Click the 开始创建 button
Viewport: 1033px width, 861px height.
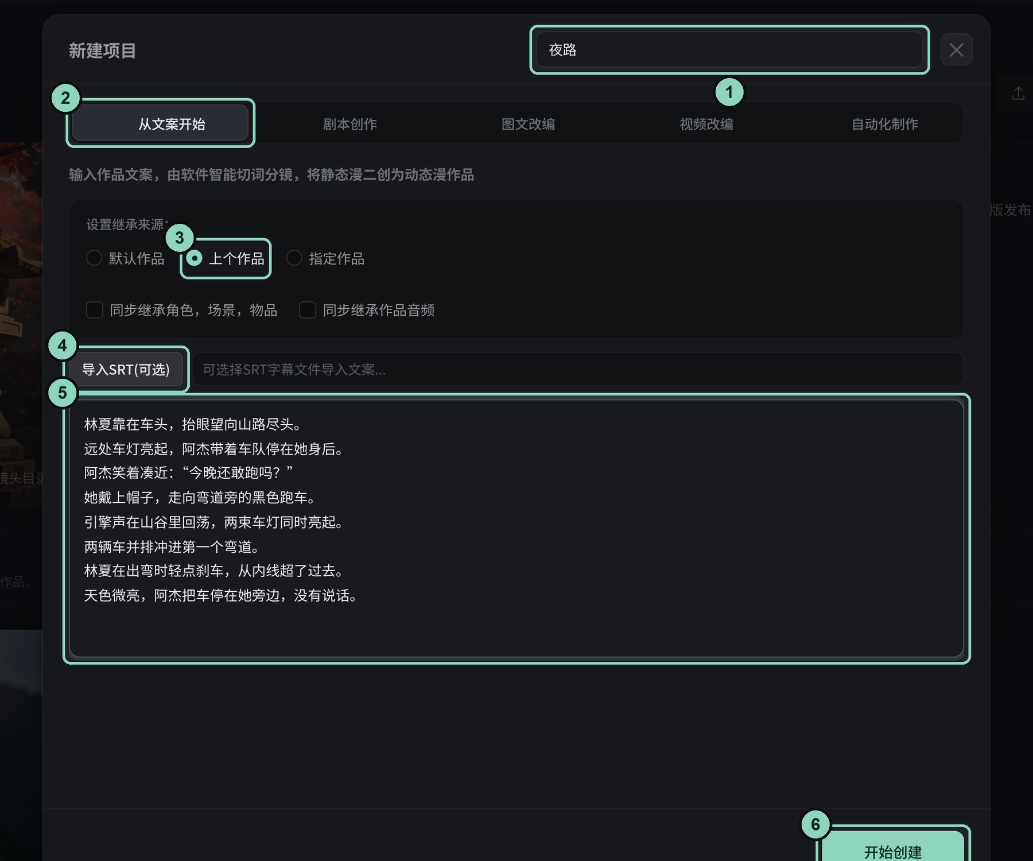coord(893,848)
